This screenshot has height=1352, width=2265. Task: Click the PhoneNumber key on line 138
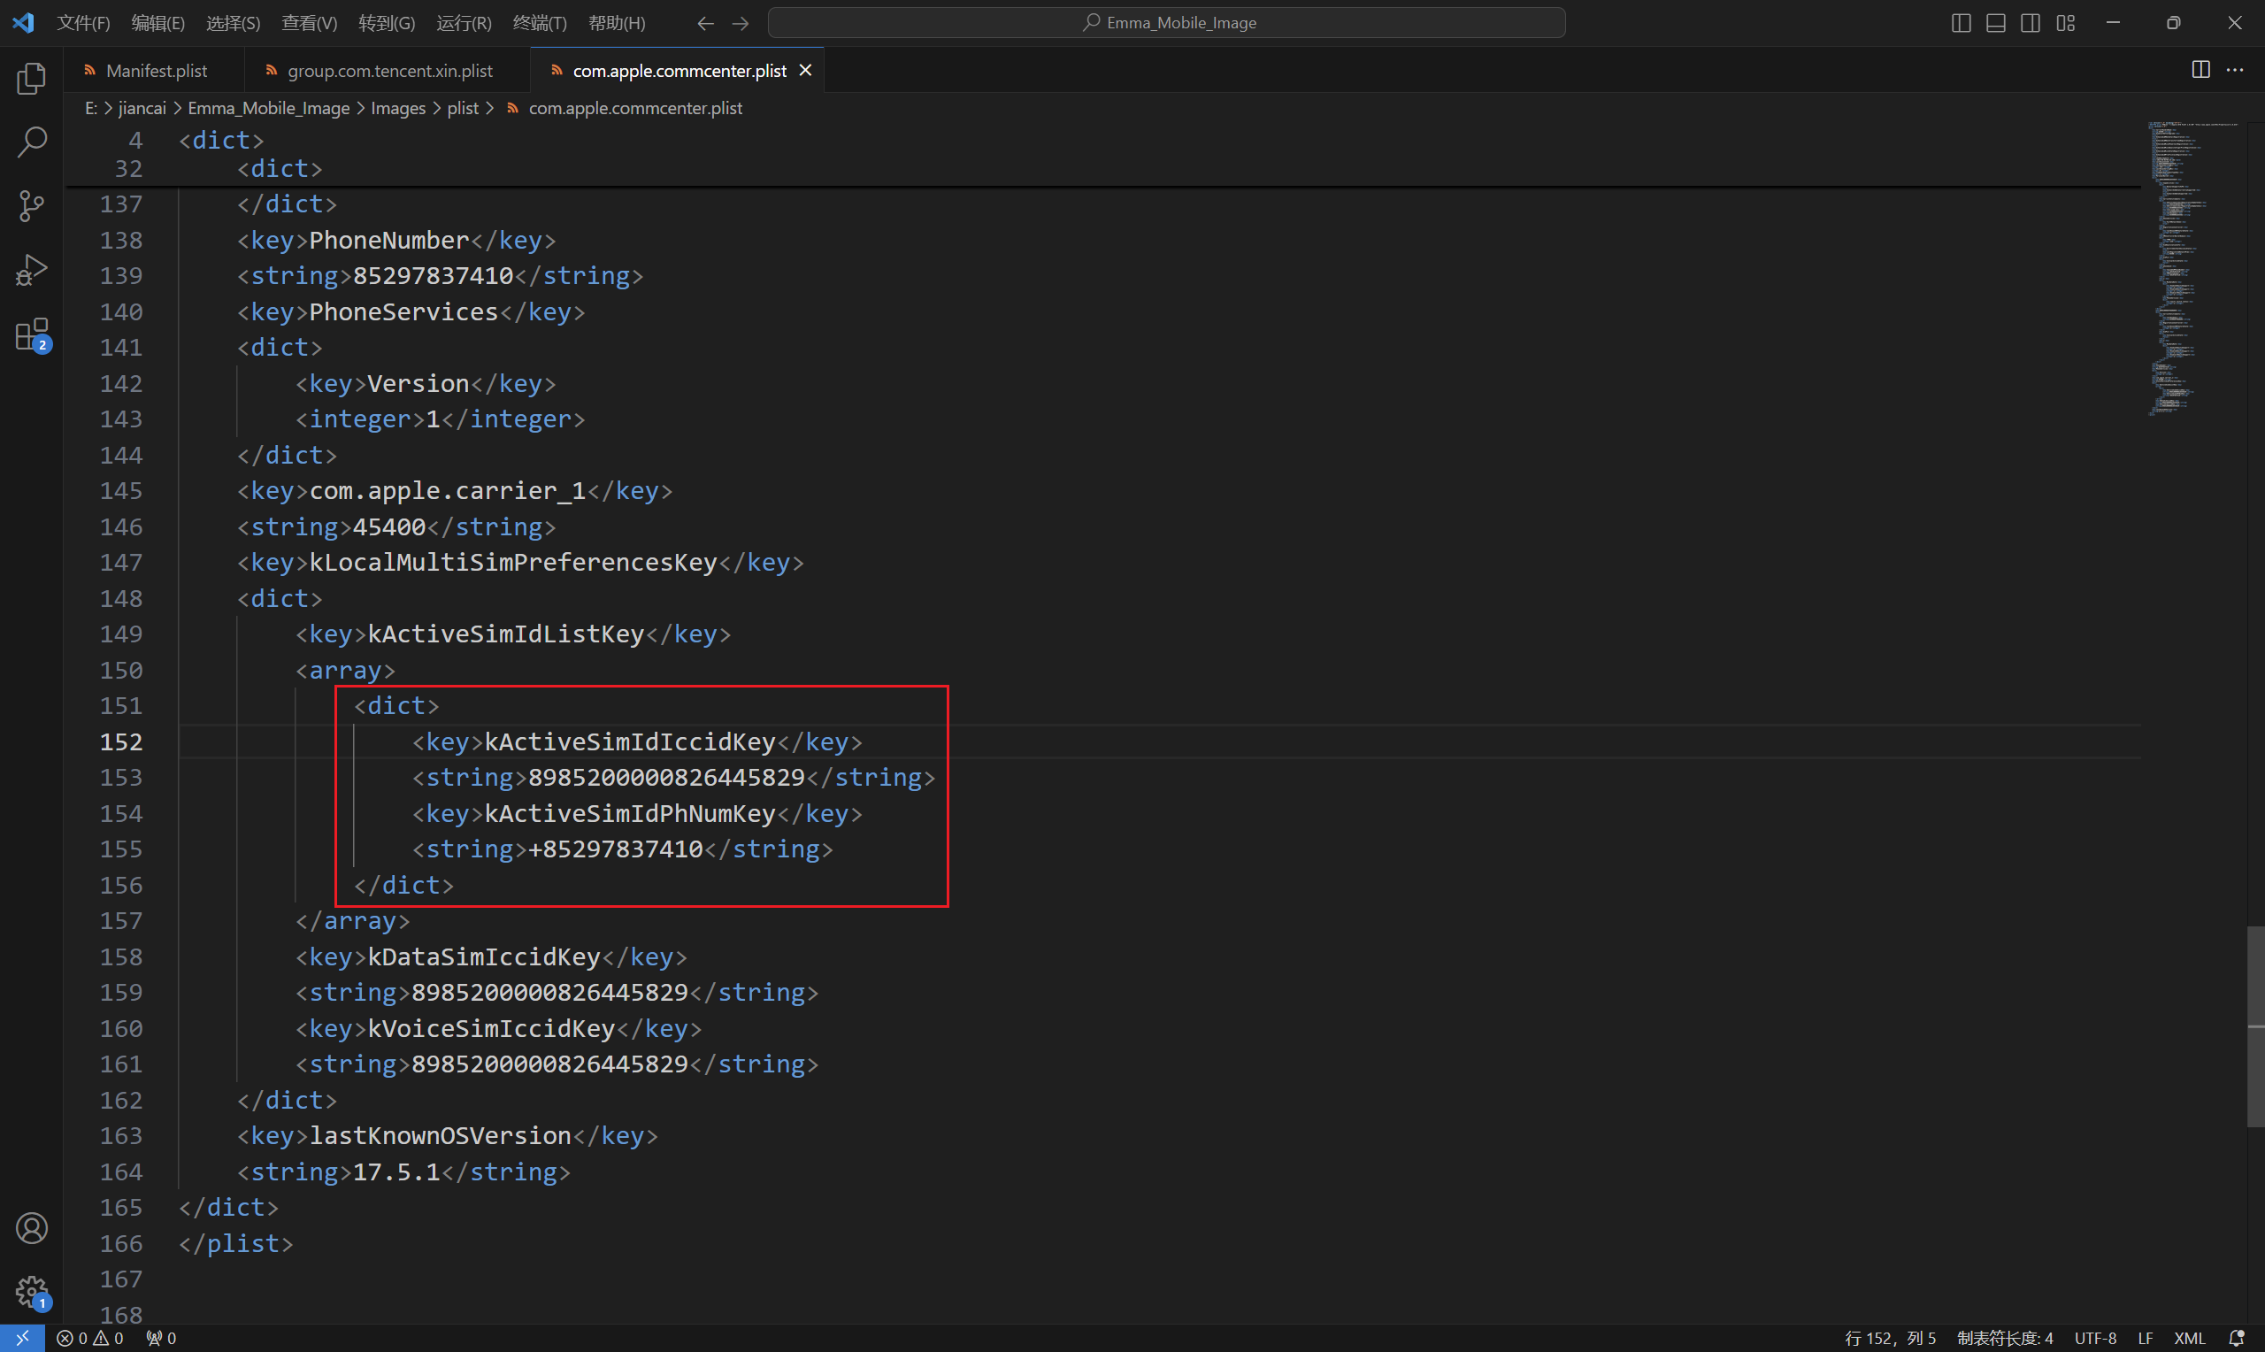pyautogui.click(x=389, y=241)
